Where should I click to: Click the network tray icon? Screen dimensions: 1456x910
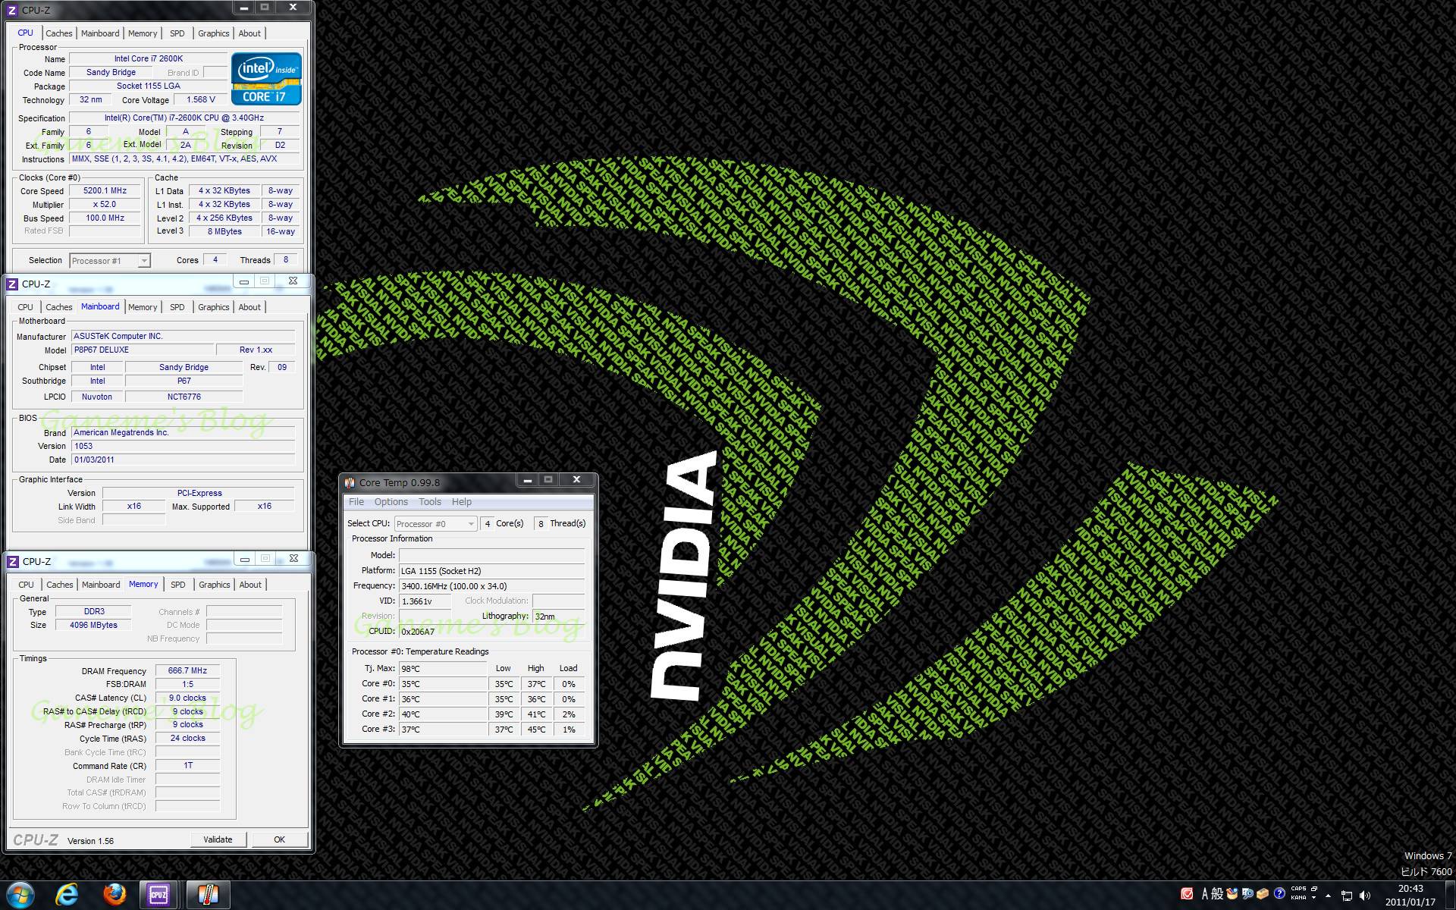coord(1348,896)
